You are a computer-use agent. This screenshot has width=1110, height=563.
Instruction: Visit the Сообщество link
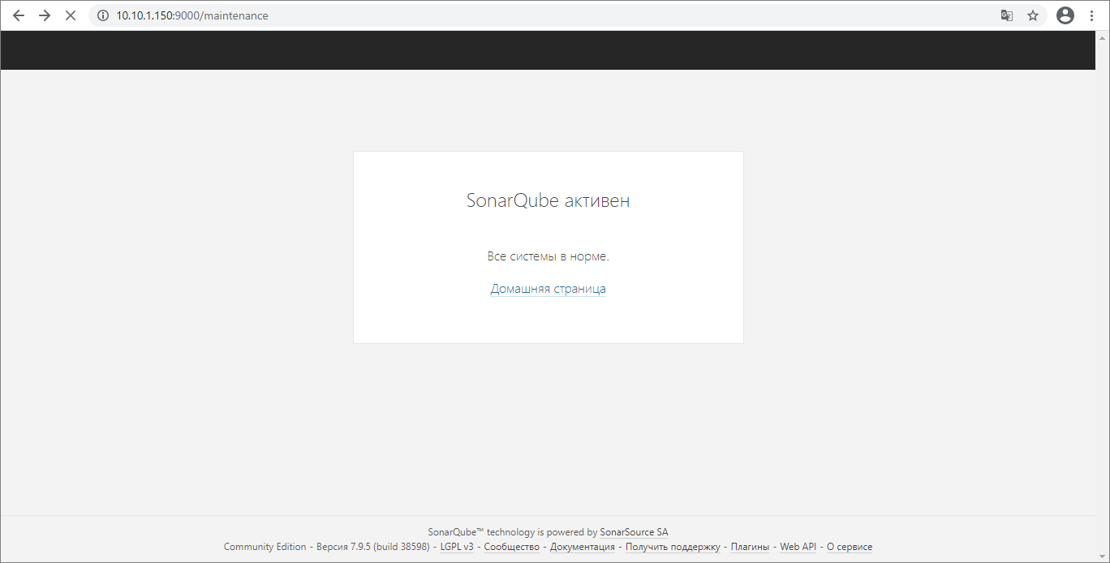[x=512, y=547]
